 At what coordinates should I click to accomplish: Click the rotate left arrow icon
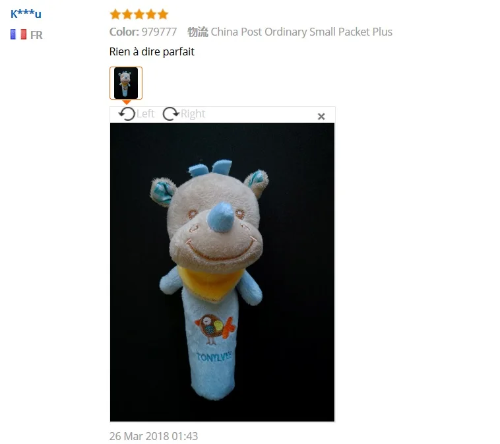click(x=127, y=114)
